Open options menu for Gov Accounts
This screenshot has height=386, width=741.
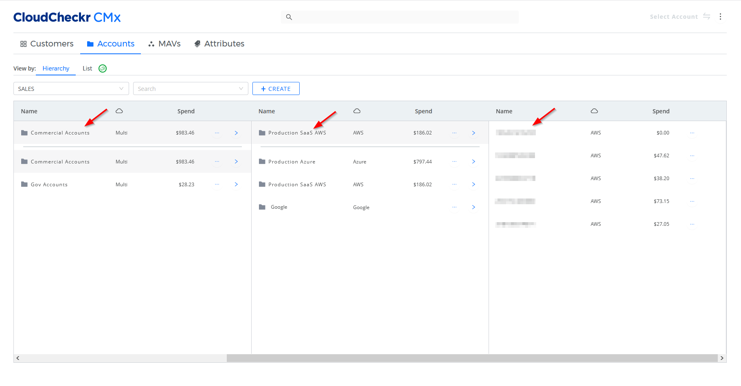217,185
